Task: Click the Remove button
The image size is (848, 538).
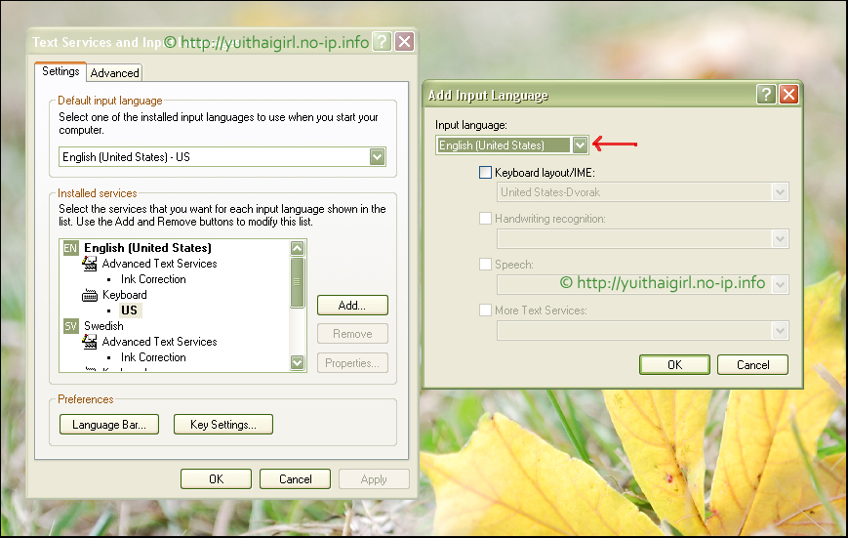Action: tap(352, 334)
